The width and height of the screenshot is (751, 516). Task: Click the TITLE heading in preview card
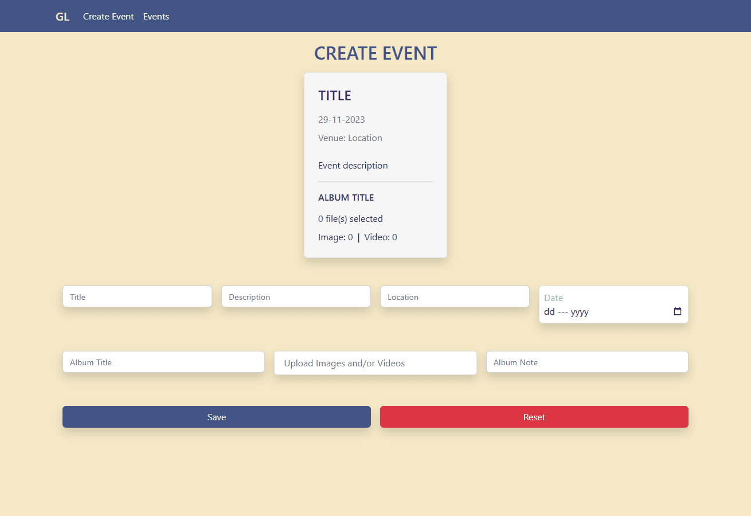[335, 96]
